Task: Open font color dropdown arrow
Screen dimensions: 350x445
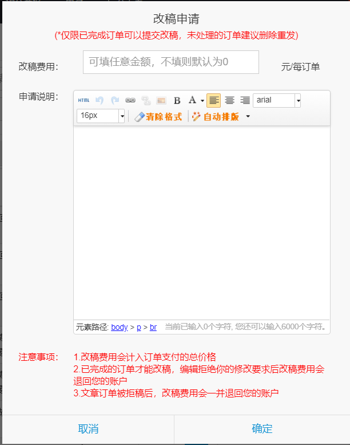Action: tap(202, 100)
